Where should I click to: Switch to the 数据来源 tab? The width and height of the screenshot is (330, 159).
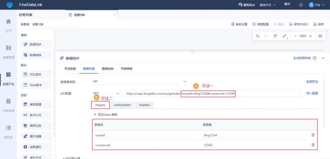(x=89, y=69)
